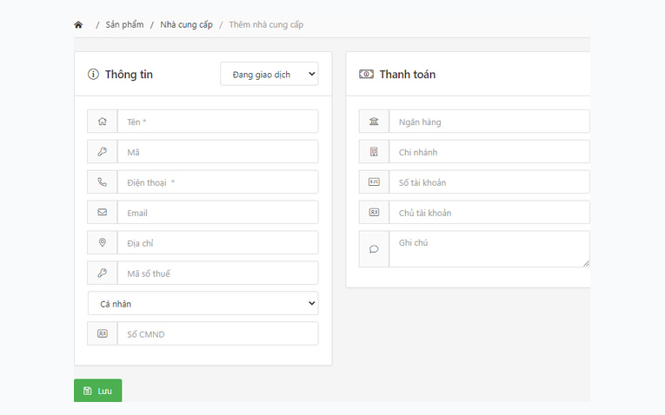The height and width of the screenshot is (415, 665).
Task: Focus the Số CMND input field
Action: click(217, 333)
